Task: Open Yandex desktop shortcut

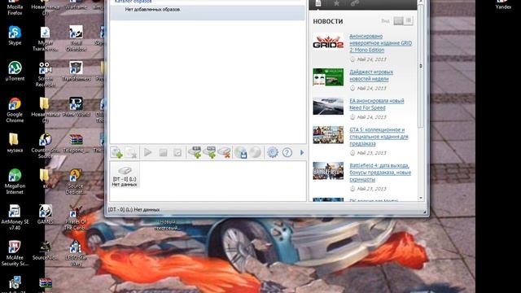Action: (503, 5)
